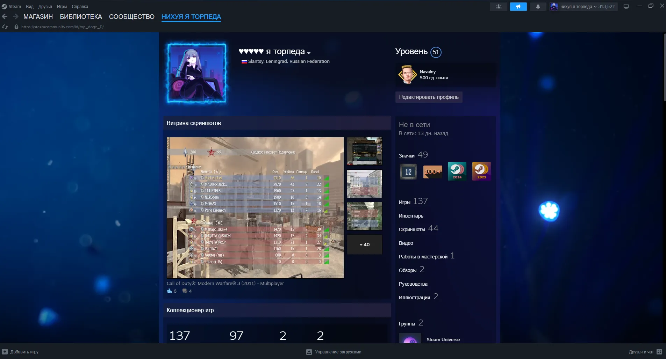Screen dimensions: 666x359
Task: Open the megaphone announcements button
Action: click(518, 7)
